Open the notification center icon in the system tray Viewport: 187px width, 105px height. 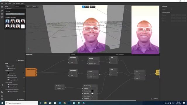pos(184,103)
